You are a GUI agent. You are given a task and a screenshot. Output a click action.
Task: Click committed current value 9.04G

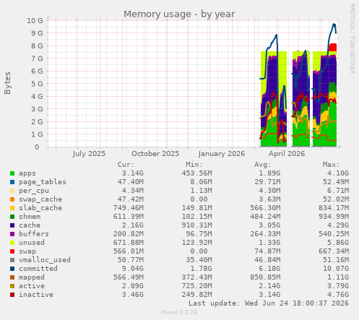click(132, 269)
